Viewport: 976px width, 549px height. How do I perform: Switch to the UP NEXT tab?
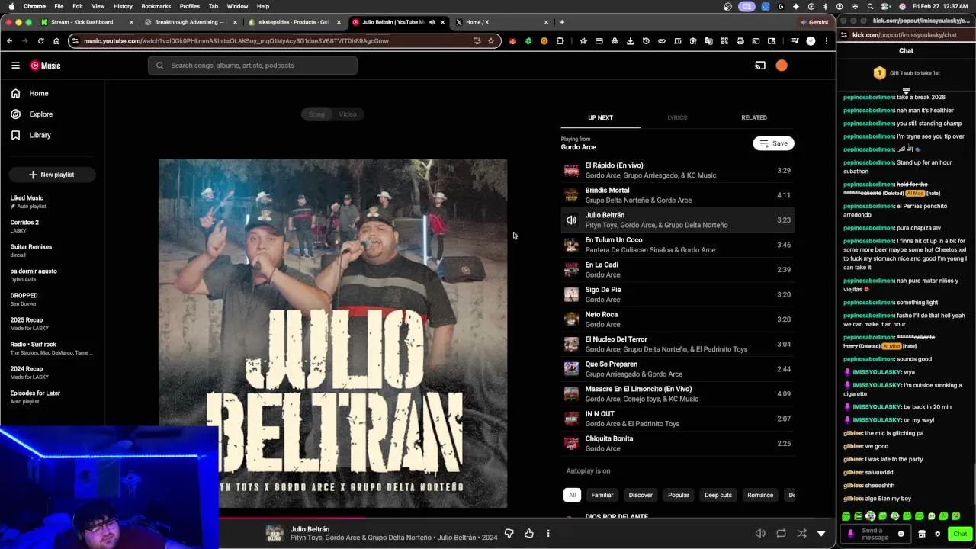point(600,117)
